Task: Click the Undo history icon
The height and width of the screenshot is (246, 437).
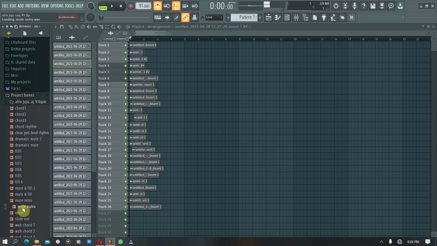Action: (x=336, y=6)
